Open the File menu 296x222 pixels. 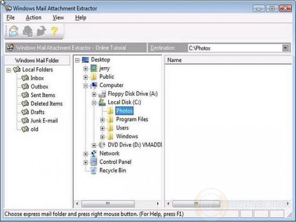[10, 18]
